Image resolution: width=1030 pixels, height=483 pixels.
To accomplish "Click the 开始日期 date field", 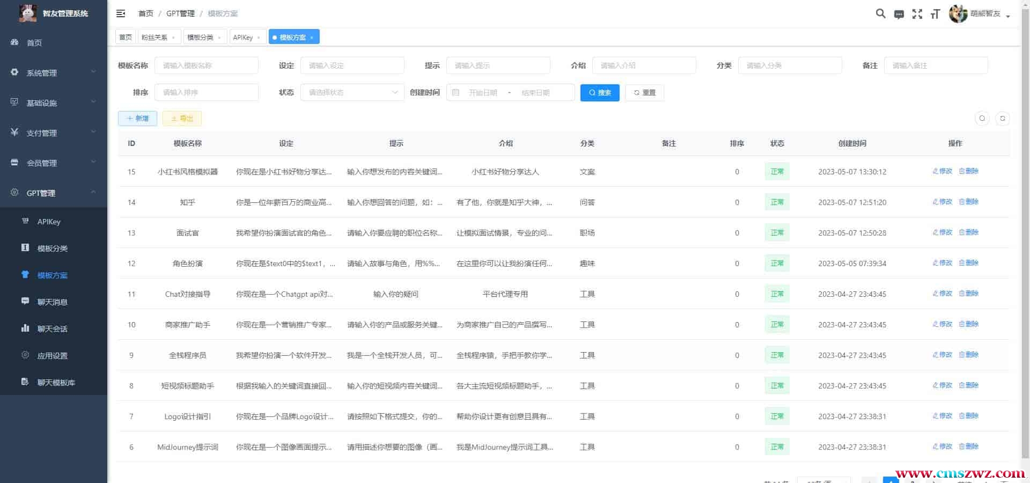I will click(x=483, y=92).
